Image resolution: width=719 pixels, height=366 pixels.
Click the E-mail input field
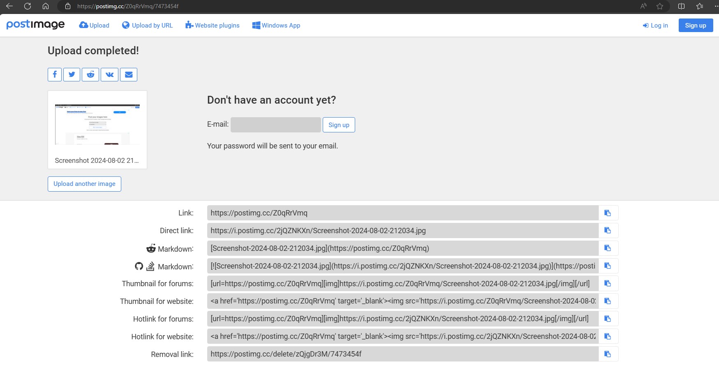coord(276,125)
